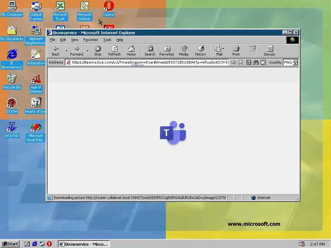This screenshot has height=248, width=331.
Task: Open the Help menu
Action: tap(120, 40)
